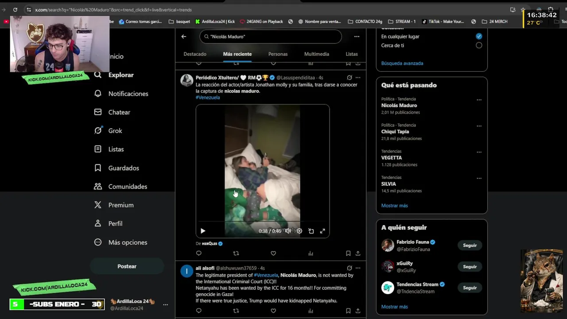Bookmark ali alsofi's post
The width and height of the screenshot is (567, 319).
pyautogui.click(x=348, y=311)
